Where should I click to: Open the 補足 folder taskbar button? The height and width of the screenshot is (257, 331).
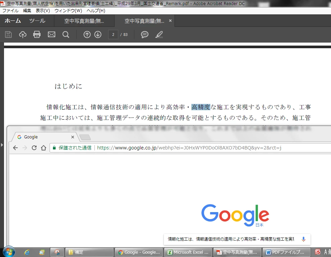89,252
